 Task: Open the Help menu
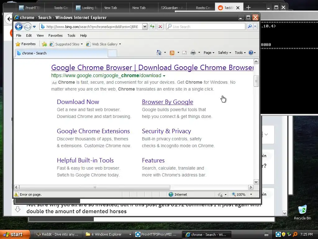83,35
